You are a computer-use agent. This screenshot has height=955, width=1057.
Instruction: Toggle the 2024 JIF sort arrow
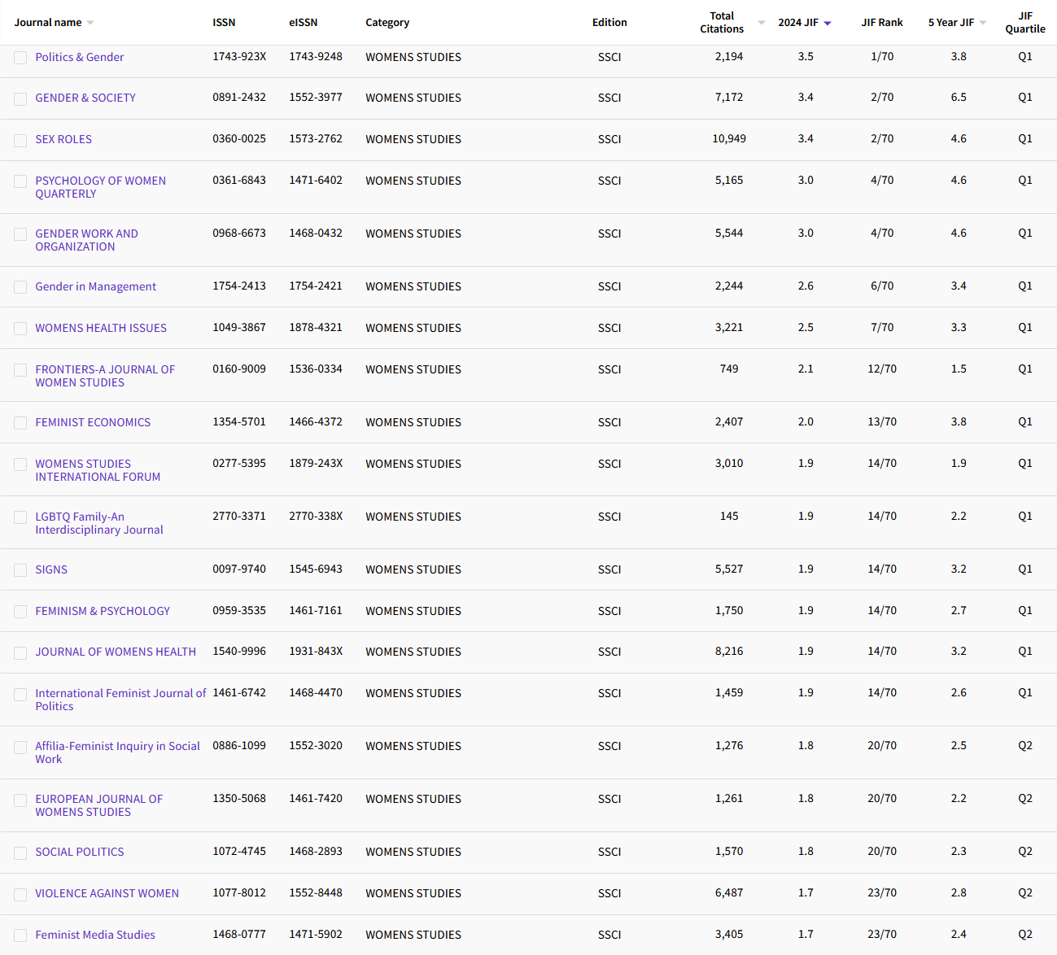coord(828,24)
